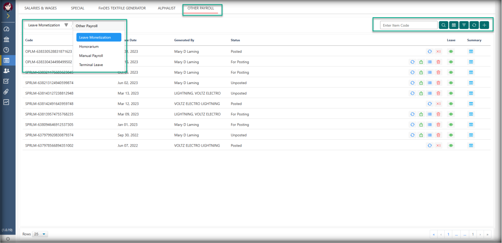Go to the last page of results

tap(488, 234)
